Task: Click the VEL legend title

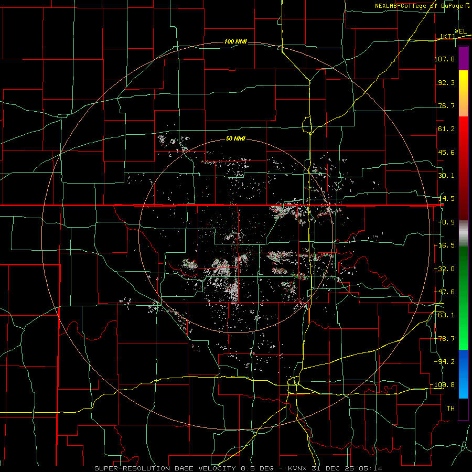Action: 460,31
